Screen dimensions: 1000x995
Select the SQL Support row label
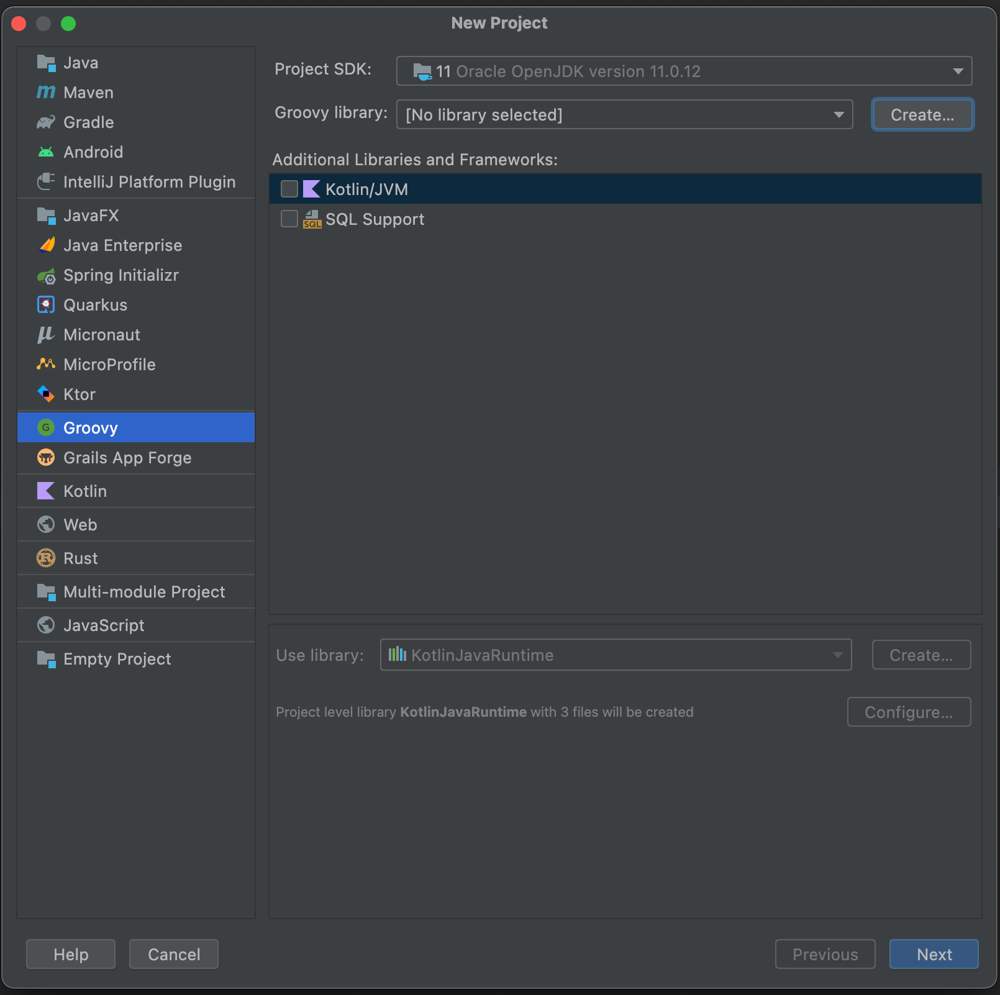(375, 219)
